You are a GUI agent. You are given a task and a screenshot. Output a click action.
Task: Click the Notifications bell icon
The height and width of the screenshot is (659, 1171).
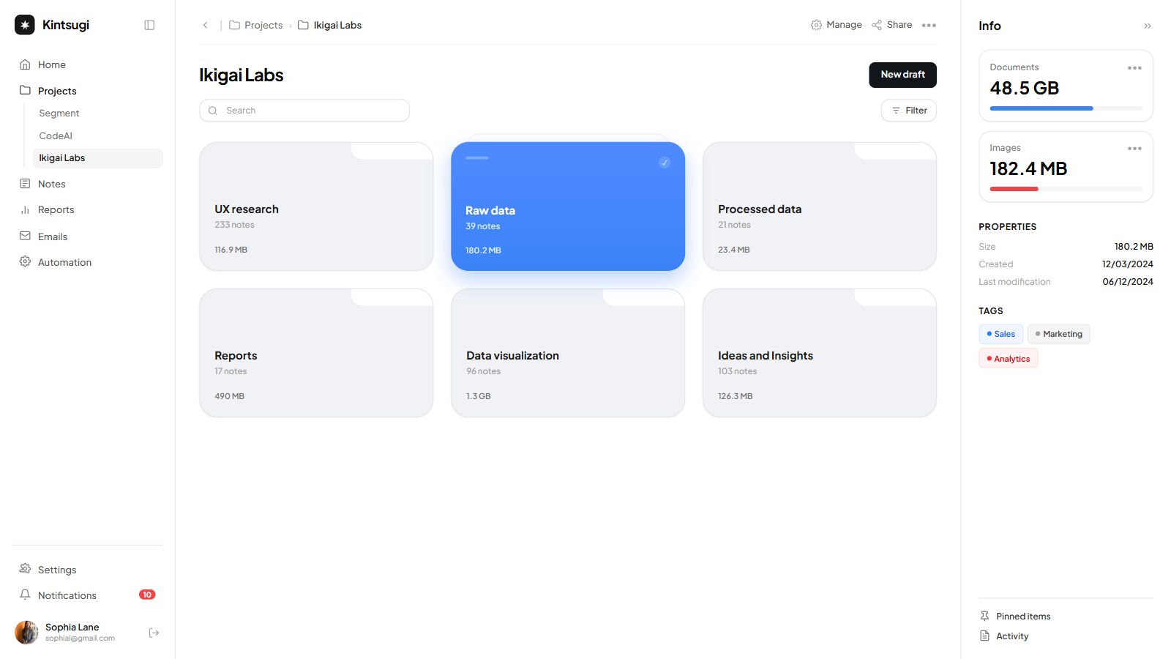tap(25, 595)
